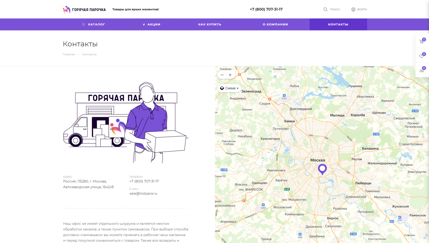Click the Видное label on map
429x243 pixels.
332,218
